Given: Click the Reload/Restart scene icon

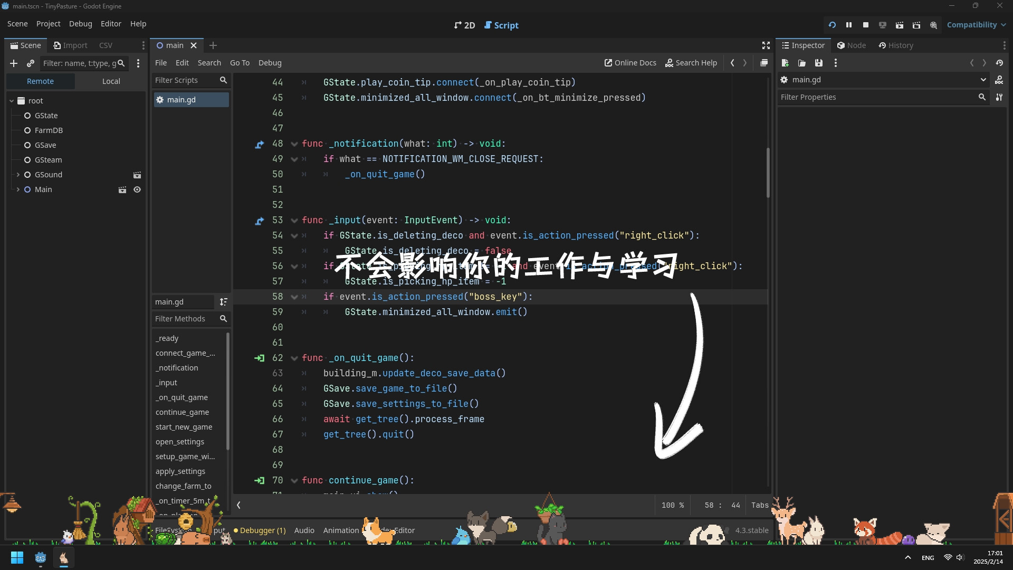Looking at the screenshot, I should click(x=832, y=25).
